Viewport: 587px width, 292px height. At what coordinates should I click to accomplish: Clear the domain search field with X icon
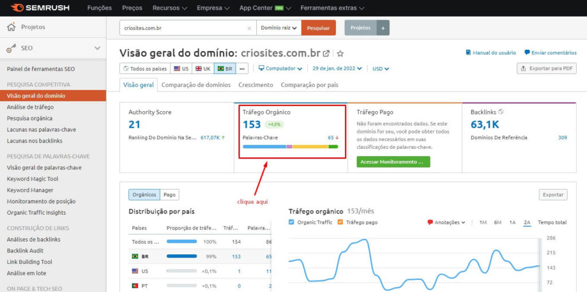[249, 28]
